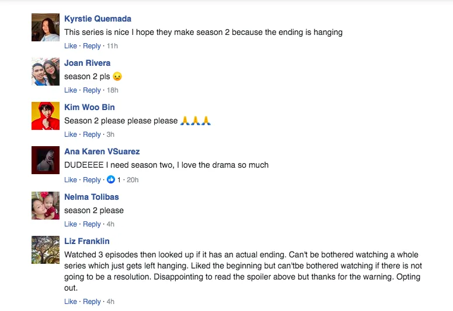
Task: Click the like reaction icon on Ana Karen's comment
Action: 111,180
